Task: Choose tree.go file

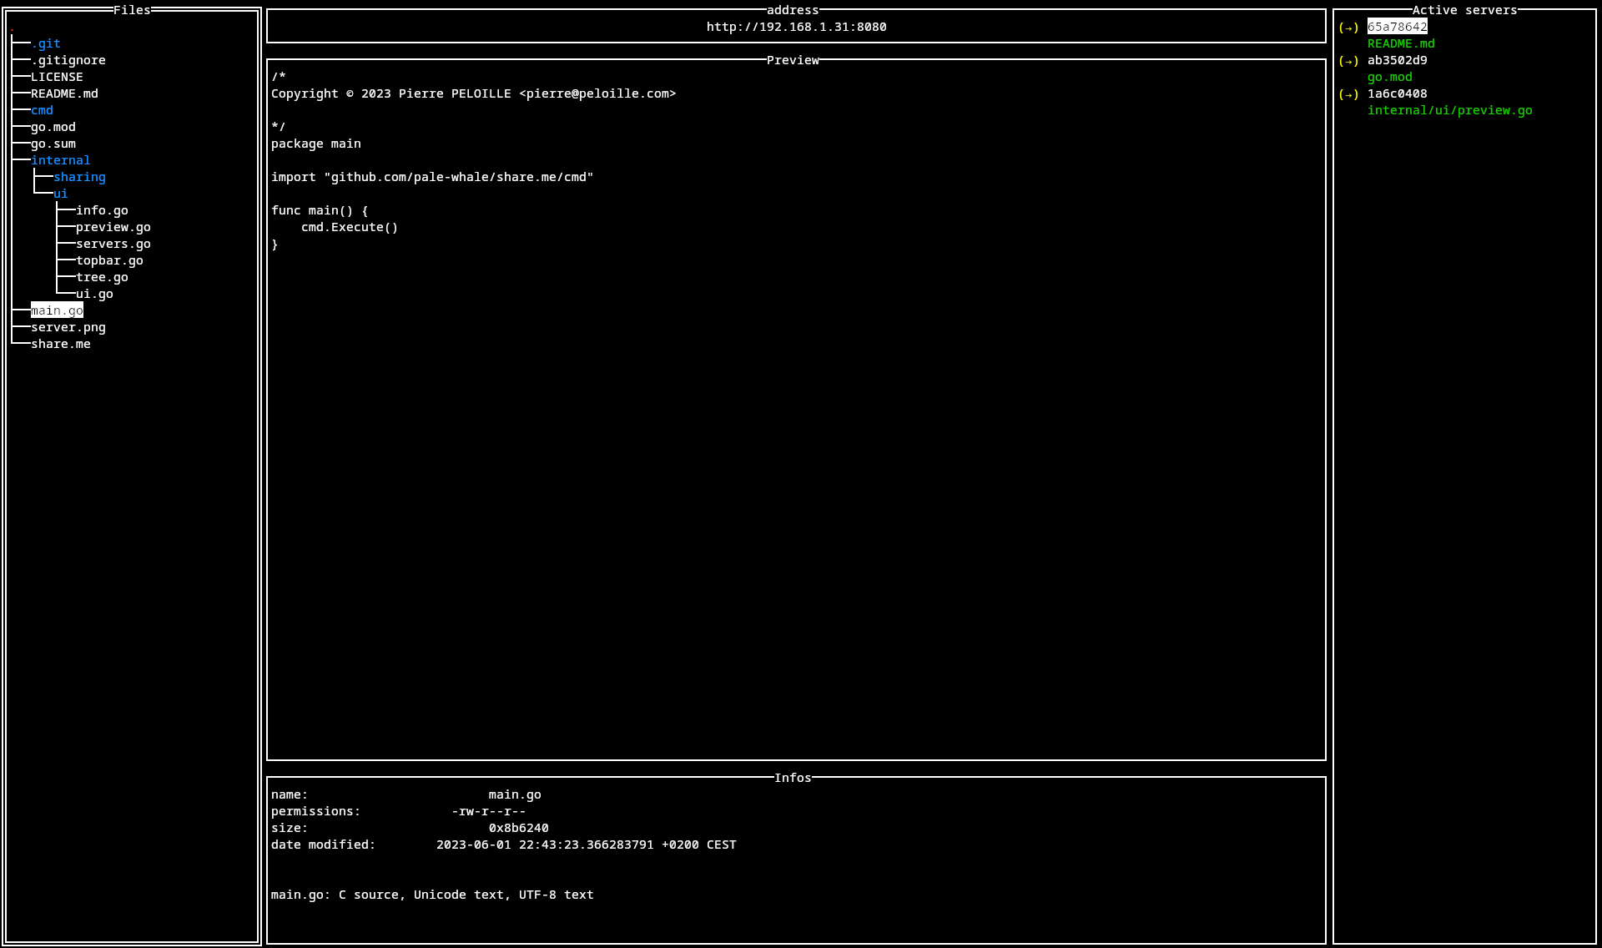Action: coord(102,277)
